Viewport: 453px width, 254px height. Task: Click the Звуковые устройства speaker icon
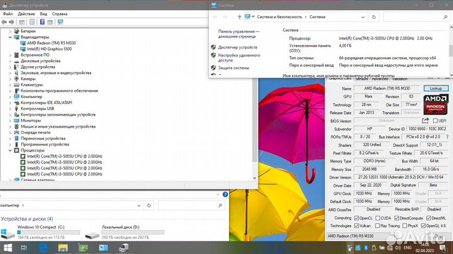click(x=16, y=73)
